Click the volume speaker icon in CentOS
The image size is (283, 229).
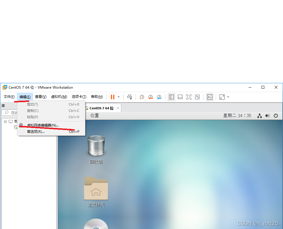click(267, 116)
